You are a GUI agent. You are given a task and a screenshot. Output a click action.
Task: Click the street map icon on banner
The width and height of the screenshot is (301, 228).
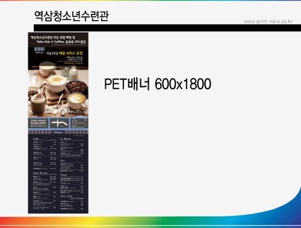point(60,123)
